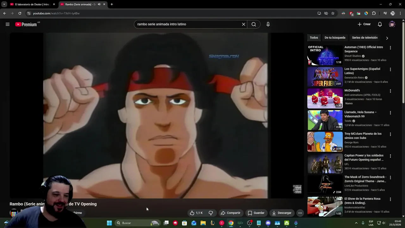Select De tu búsqueda chip
This screenshot has width=405, height=228.
(x=335, y=38)
